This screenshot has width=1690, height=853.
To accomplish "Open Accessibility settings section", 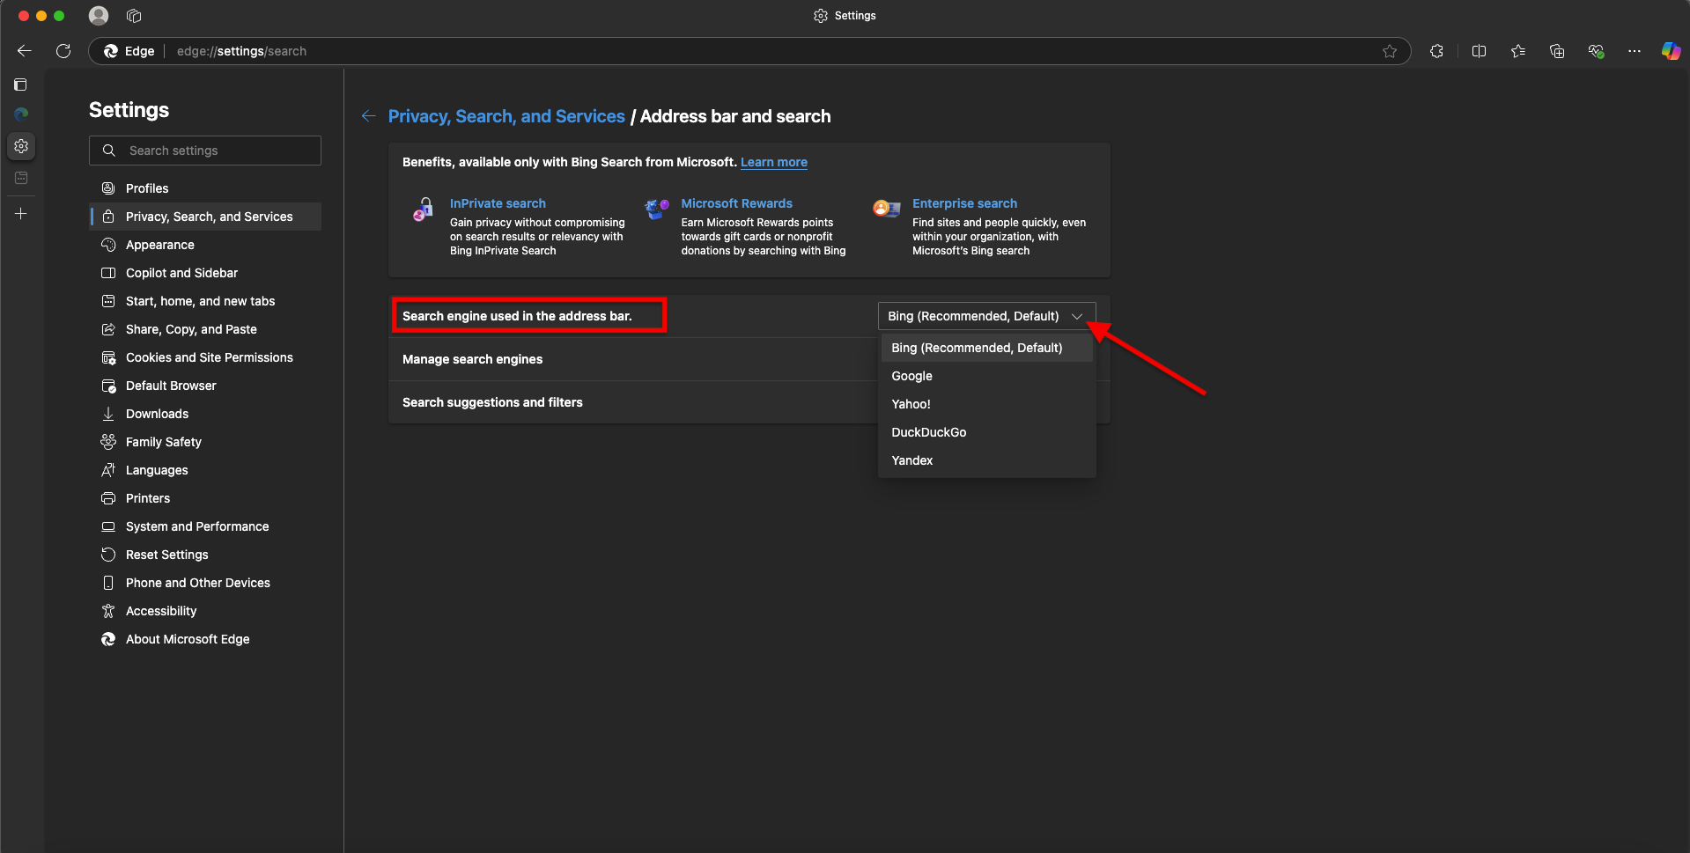I will 205,611.
